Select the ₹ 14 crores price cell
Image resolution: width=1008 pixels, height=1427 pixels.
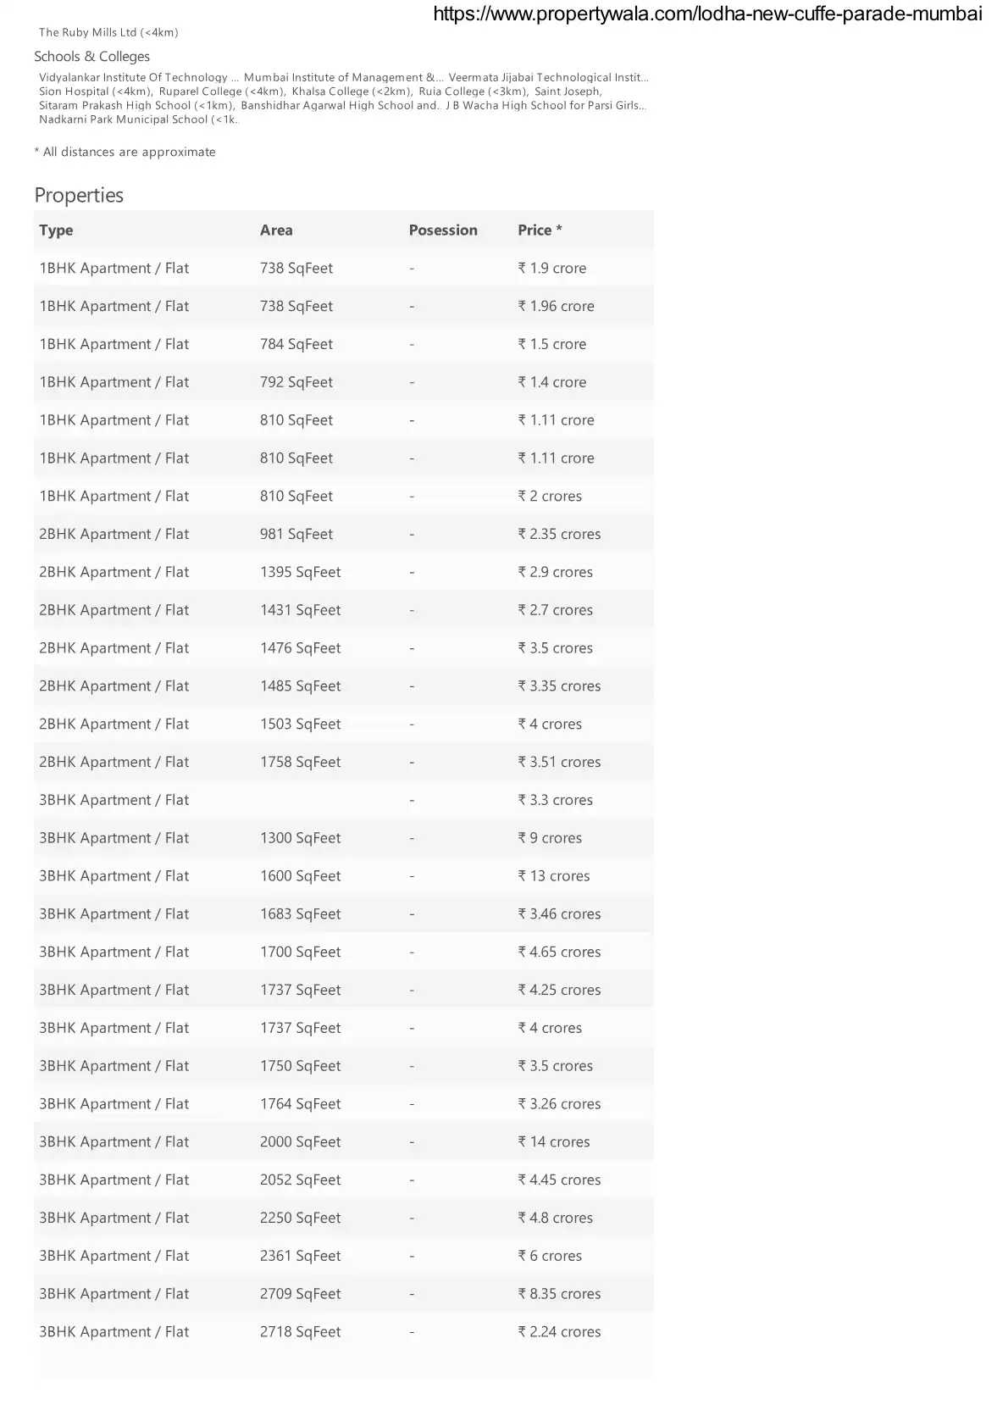554,1142
